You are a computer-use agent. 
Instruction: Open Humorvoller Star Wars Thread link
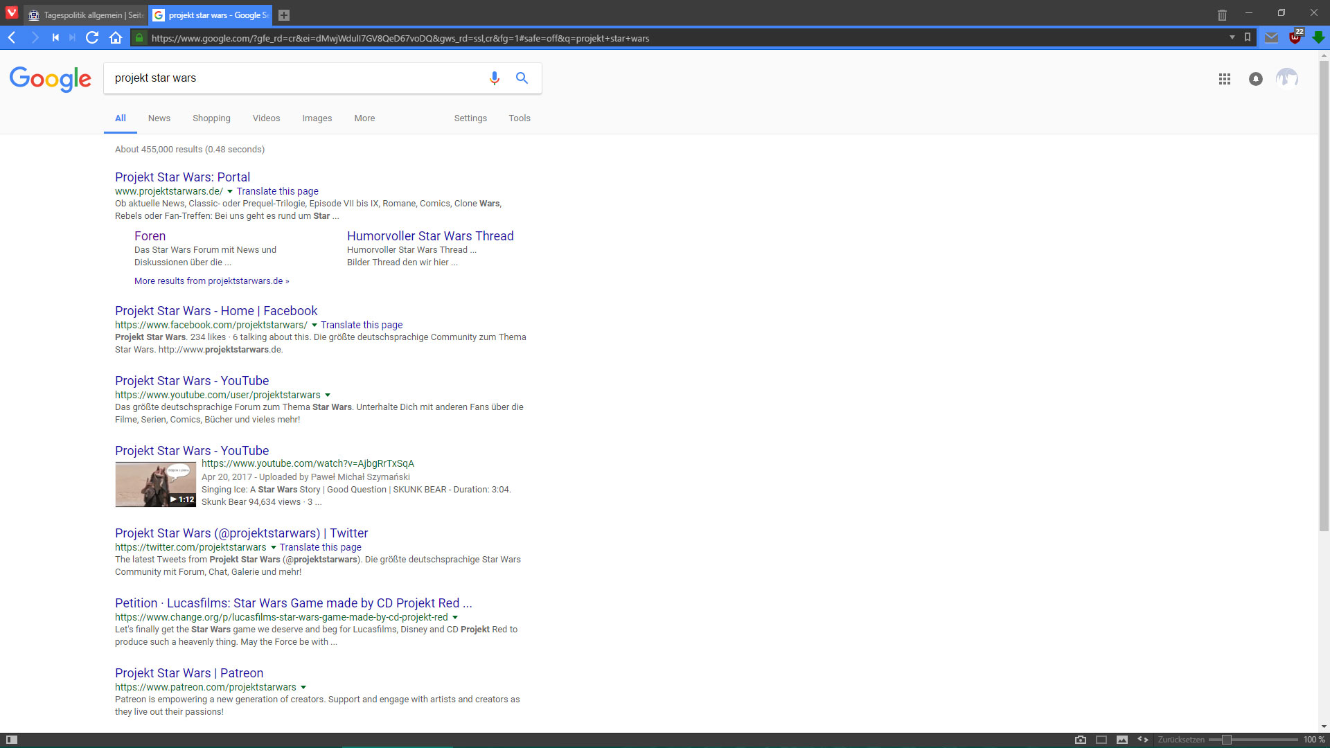pos(430,236)
